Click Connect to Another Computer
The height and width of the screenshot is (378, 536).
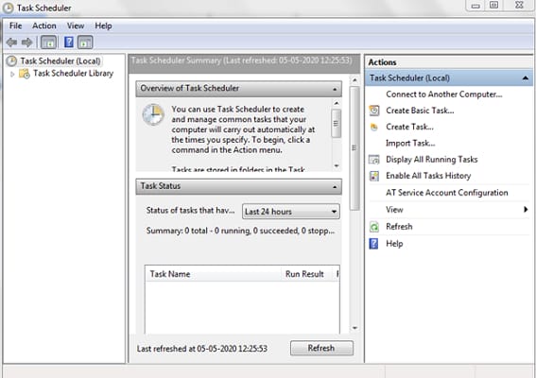(x=444, y=94)
